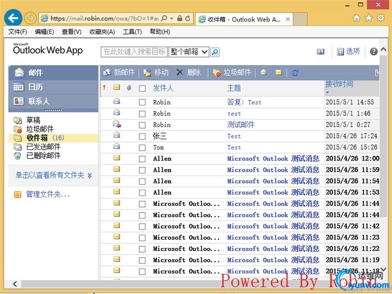The width and height of the screenshot is (392, 294).
Task: Collapse the header with top-right up chevron
Action: [x=383, y=49]
